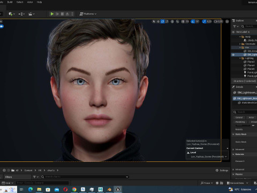Expand the Cinematic folder in Outliner
The width and height of the screenshot is (257, 193).
pos(240,44)
